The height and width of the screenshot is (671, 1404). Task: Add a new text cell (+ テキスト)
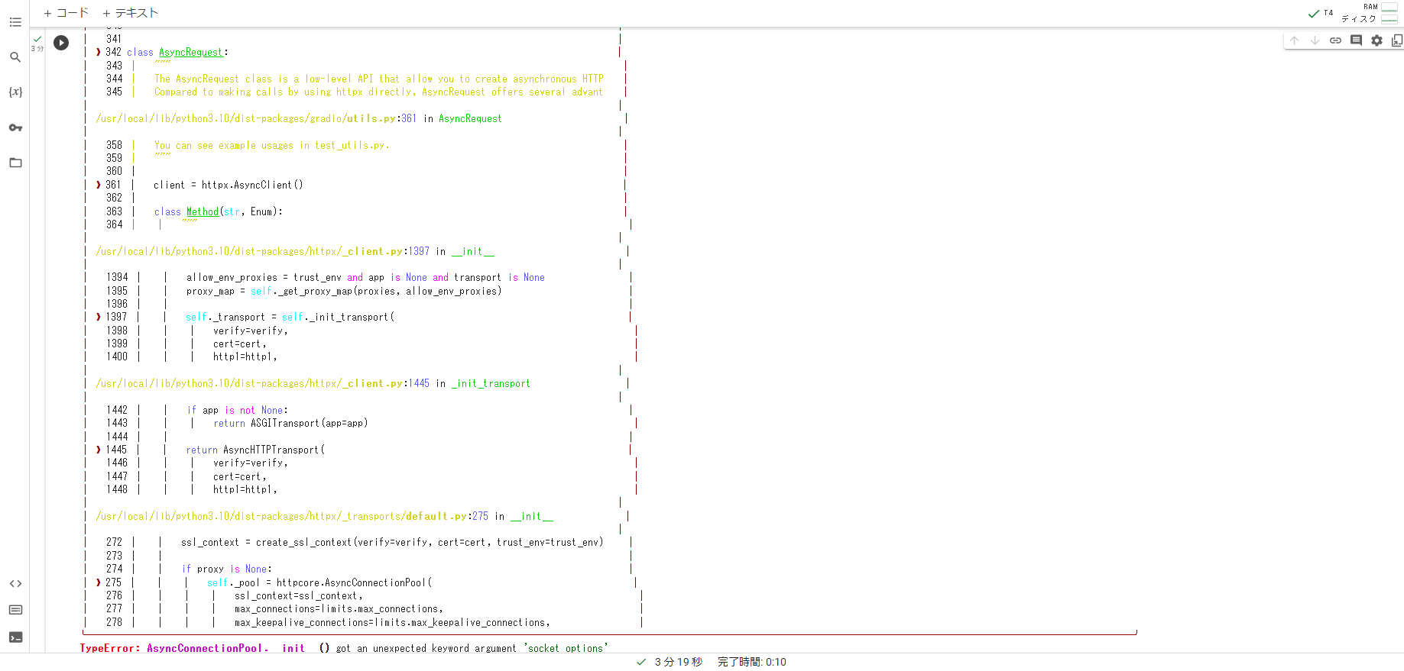pyautogui.click(x=130, y=13)
